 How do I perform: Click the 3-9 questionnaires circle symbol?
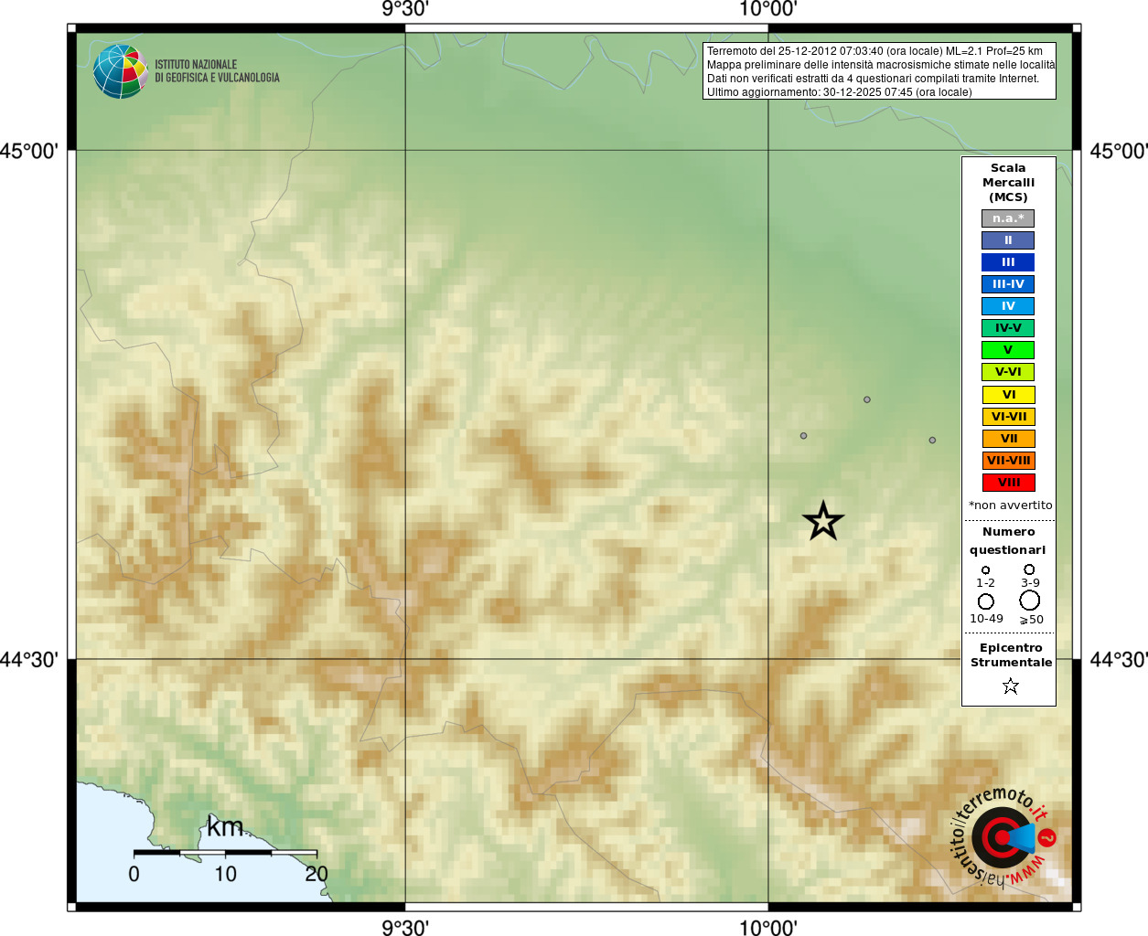1029,569
